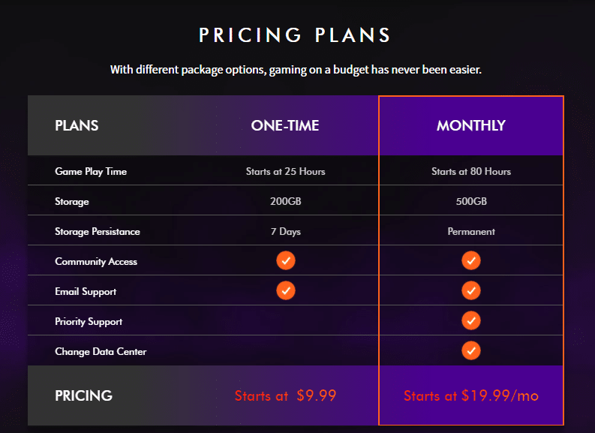This screenshot has height=433, width=595.
Task: Select the MONTHLY plan header
Action: (471, 125)
